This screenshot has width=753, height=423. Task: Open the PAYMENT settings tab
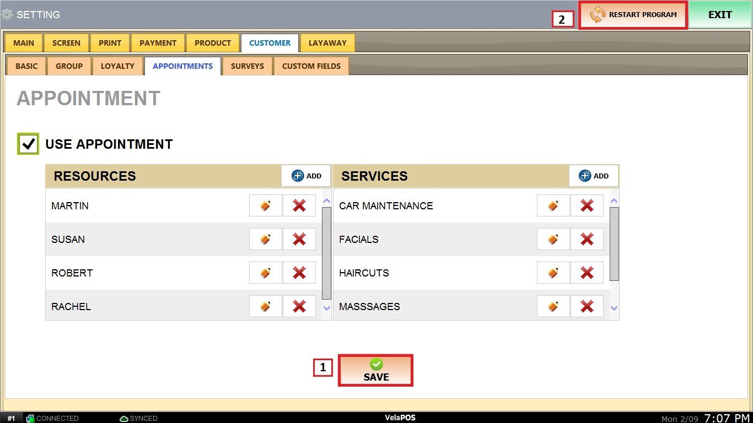[x=158, y=43]
